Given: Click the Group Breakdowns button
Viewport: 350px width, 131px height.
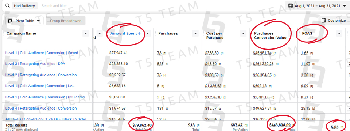Looking at the screenshot, I should [x=66, y=21].
